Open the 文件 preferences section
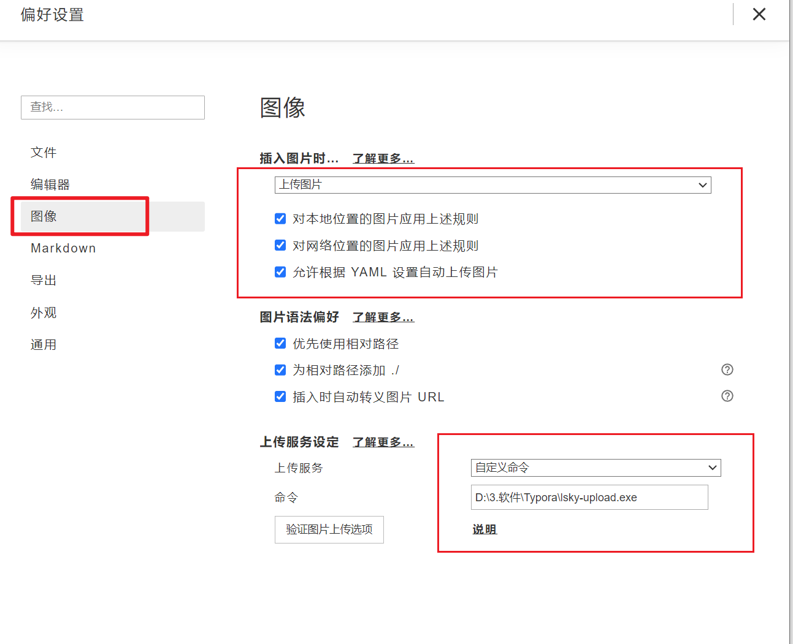Image resolution: width=793 pixels, height=644 pixels. pyautogui.click(x=44, y=153)
